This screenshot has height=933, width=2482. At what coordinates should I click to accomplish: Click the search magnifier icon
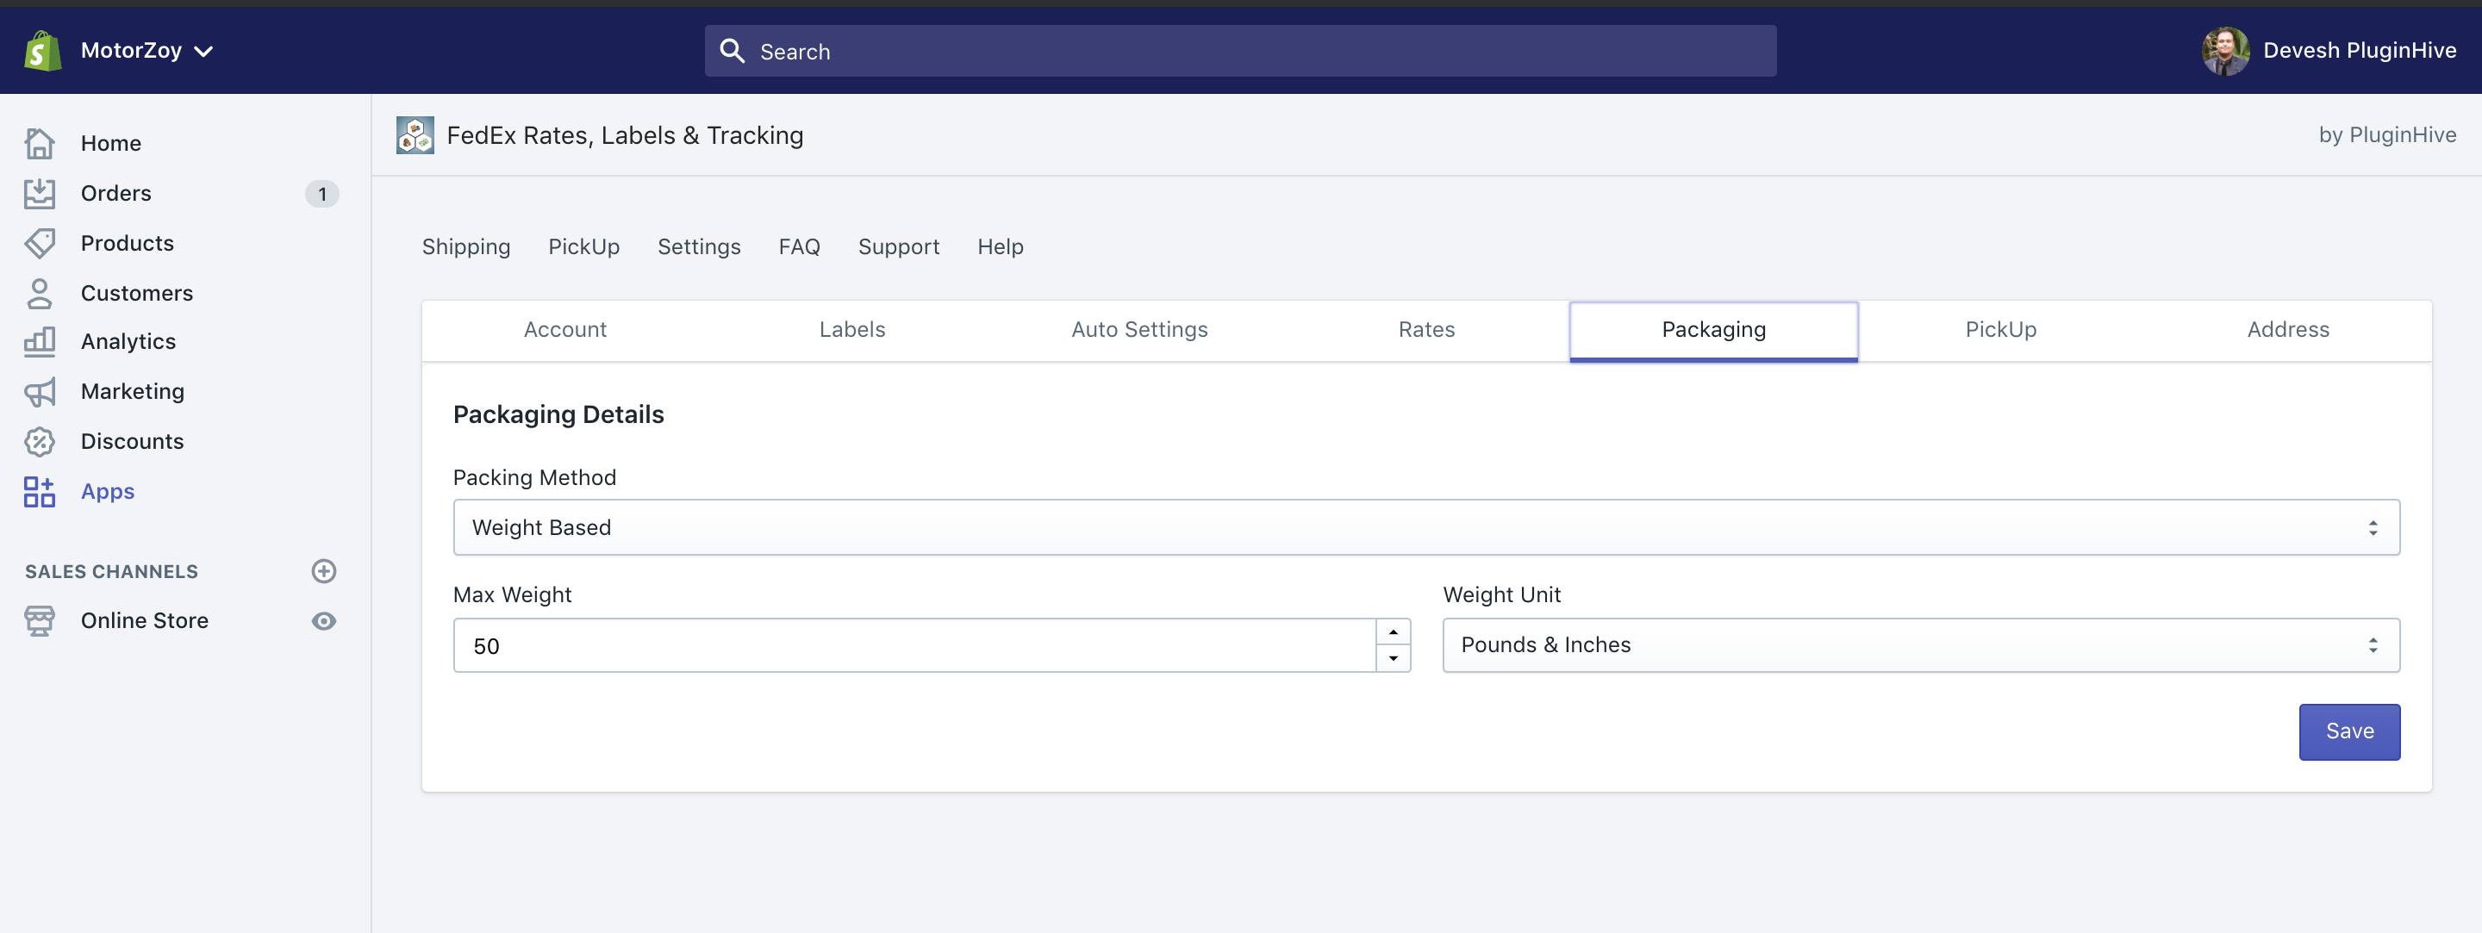pos(733,51)
